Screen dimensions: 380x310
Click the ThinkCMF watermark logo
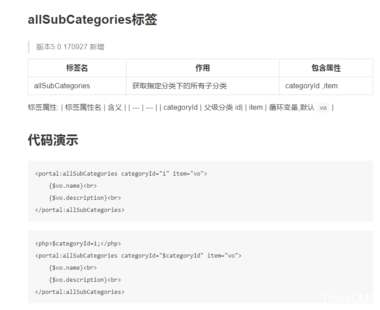pos(348,298)
